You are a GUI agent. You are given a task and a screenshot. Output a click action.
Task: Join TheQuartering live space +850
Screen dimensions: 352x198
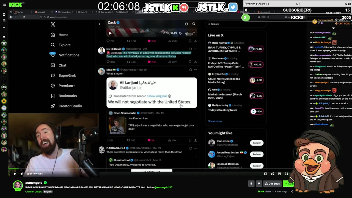coord(257,111)
